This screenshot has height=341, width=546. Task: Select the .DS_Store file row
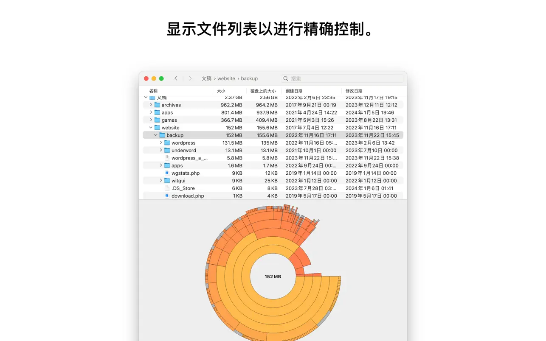273,188
